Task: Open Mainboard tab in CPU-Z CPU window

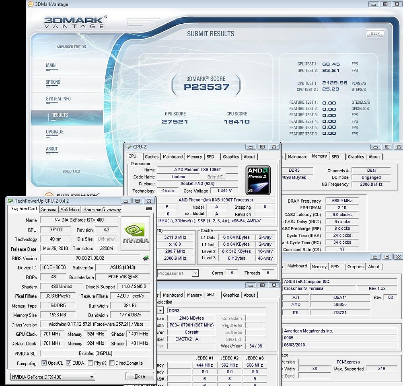Action: point(173,156)
